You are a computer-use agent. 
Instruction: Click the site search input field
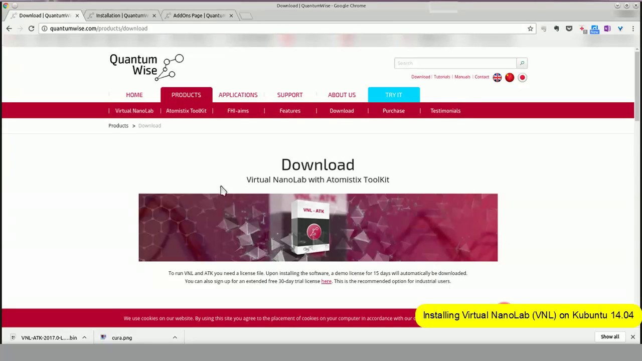455,63
